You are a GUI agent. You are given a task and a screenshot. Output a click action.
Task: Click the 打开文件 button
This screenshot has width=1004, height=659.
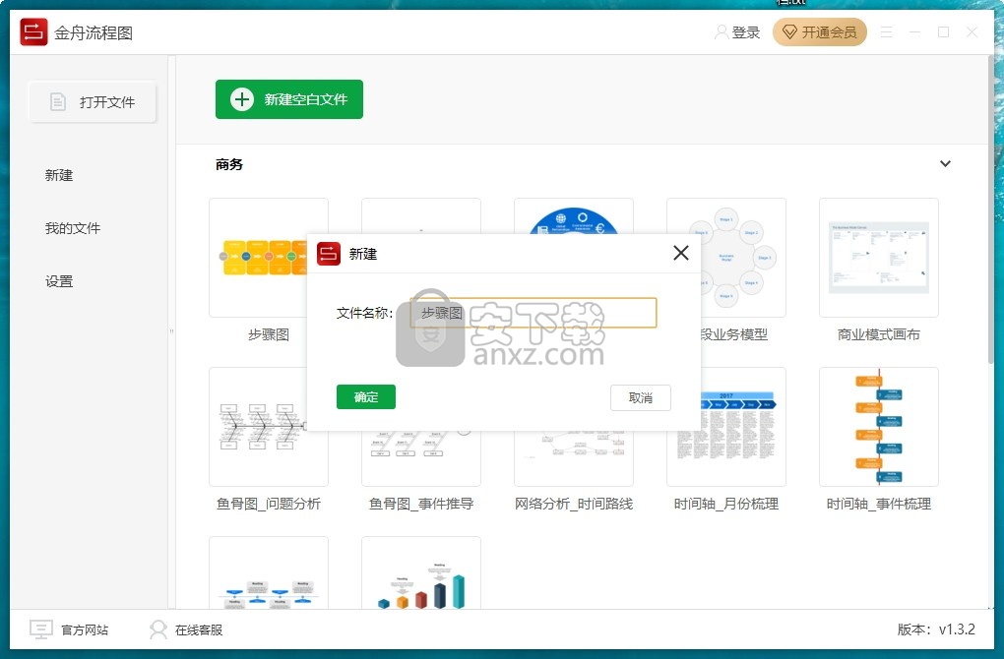click(x=93, y=101)
